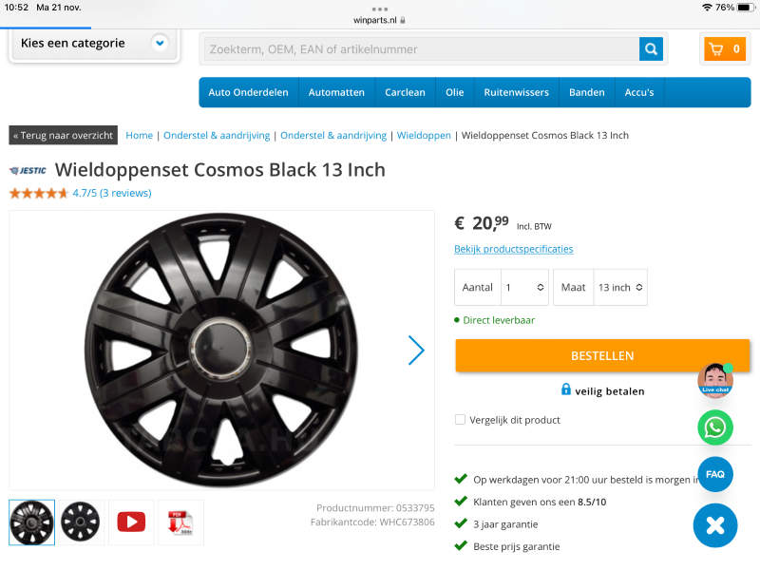
Task: Open WhatsApp chat icon
Action: [715, 427]
